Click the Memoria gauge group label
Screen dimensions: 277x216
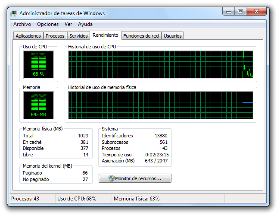click(x=31, y=87)
